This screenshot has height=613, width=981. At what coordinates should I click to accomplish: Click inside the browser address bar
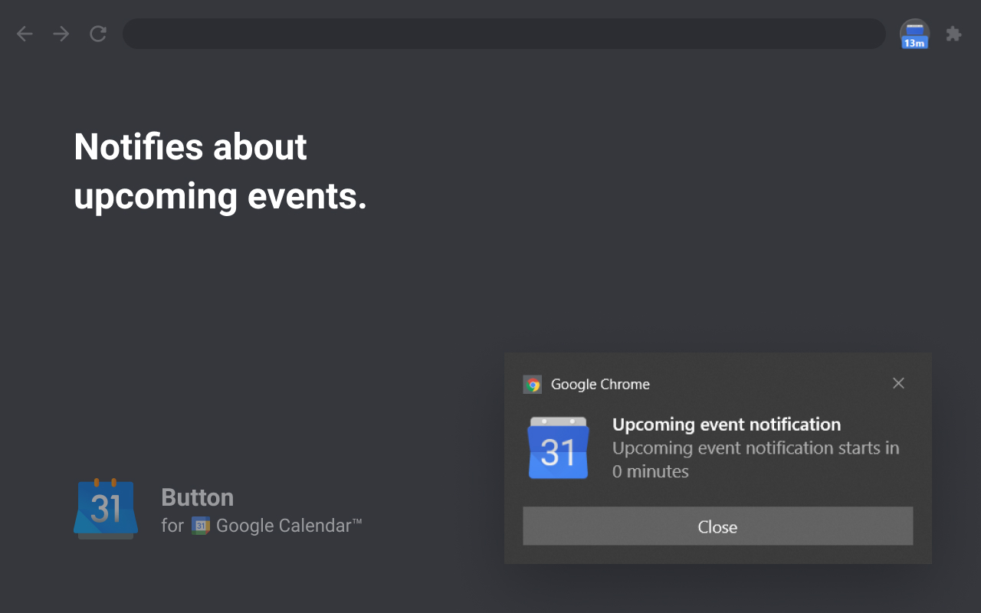(x=504, y=34)
